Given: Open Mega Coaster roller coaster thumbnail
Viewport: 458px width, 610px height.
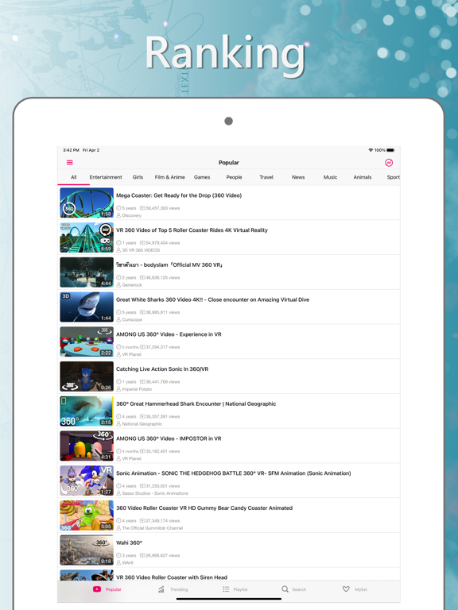Looking at the screenshot, I should pos(87,203).
